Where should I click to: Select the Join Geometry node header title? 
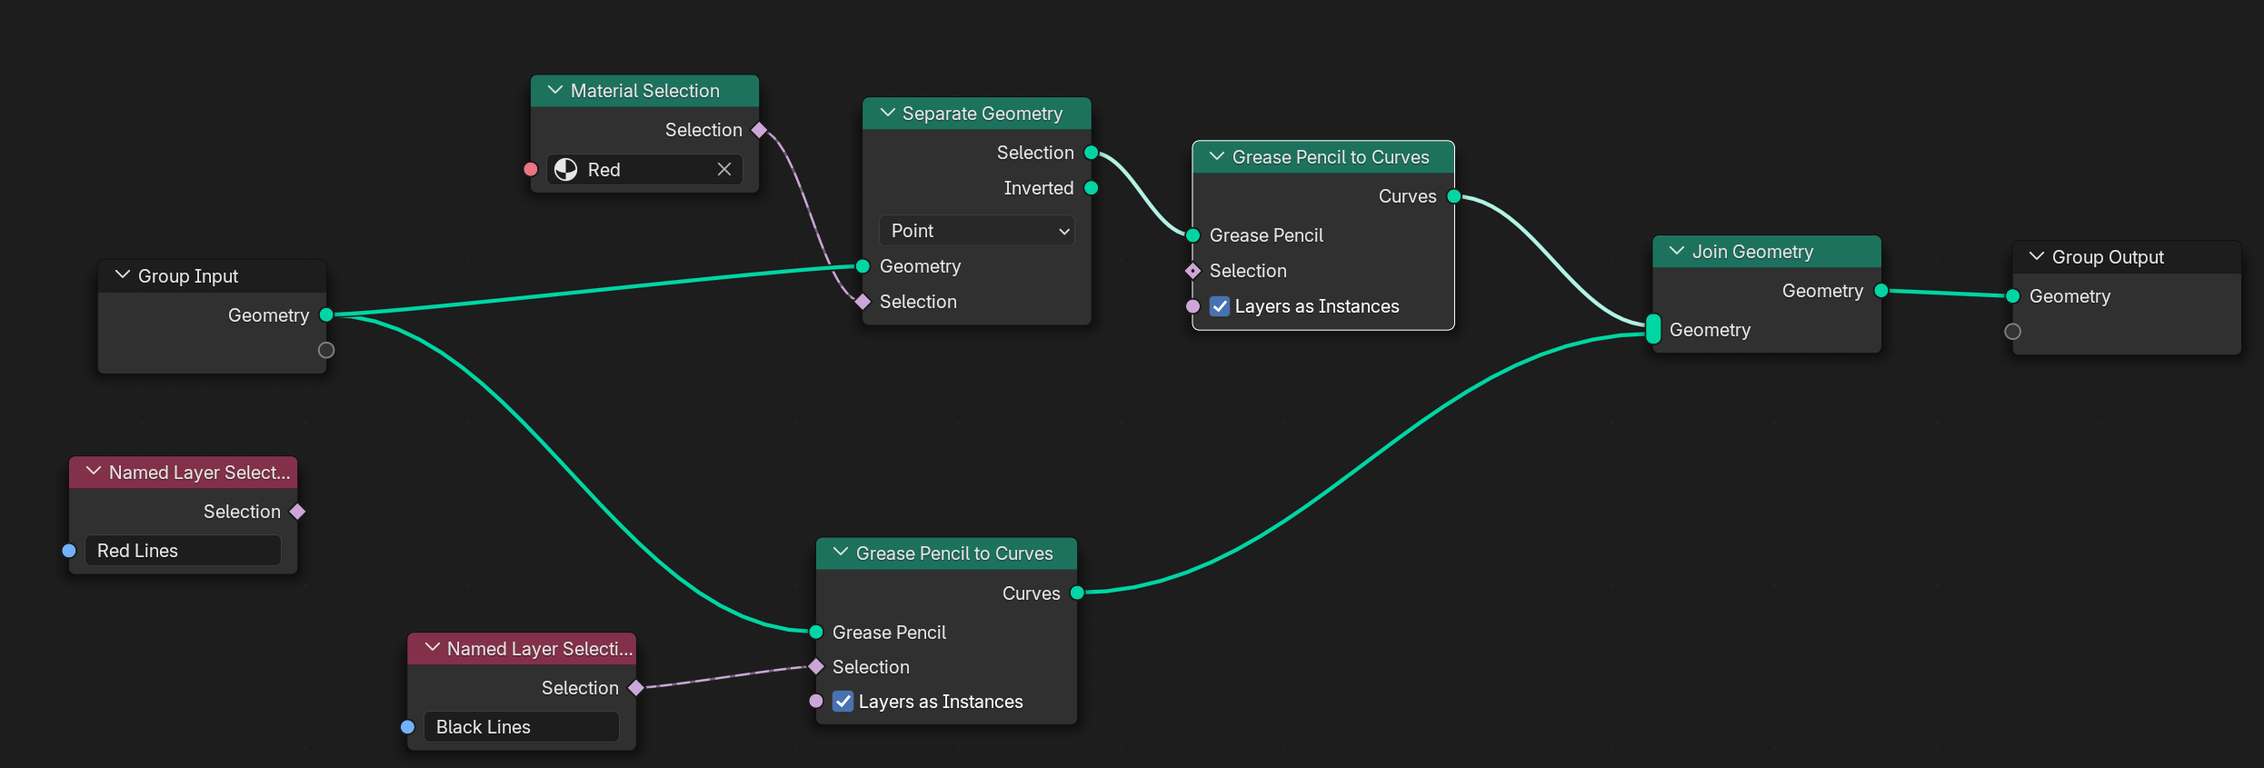1752,252
